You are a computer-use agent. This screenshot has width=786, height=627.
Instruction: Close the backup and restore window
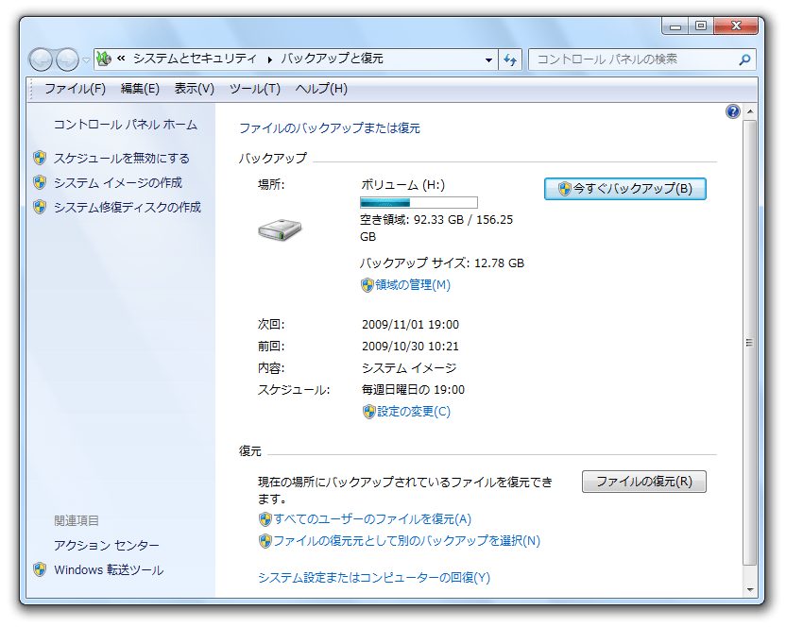tap(735, 26)
